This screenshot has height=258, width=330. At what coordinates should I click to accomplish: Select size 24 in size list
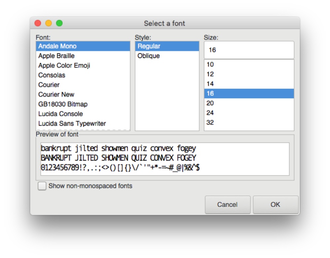210,113
